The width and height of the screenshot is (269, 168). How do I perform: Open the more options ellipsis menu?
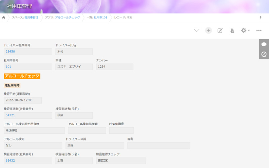(259, 31)
